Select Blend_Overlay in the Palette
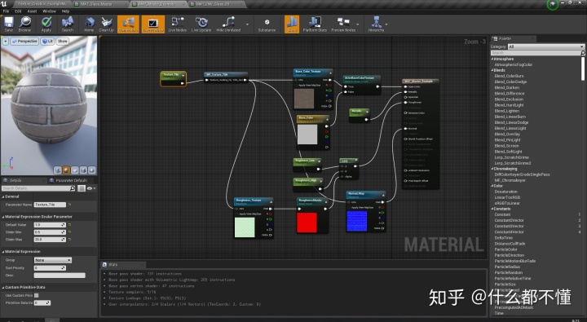The height and width of the screenshot is (322, 587). [507, 134]
